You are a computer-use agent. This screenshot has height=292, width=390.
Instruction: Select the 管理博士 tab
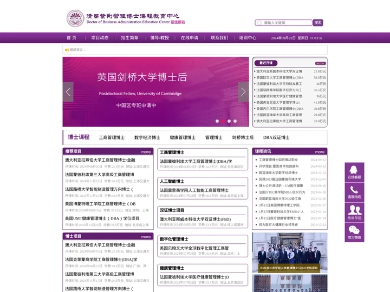coord(213,137)
